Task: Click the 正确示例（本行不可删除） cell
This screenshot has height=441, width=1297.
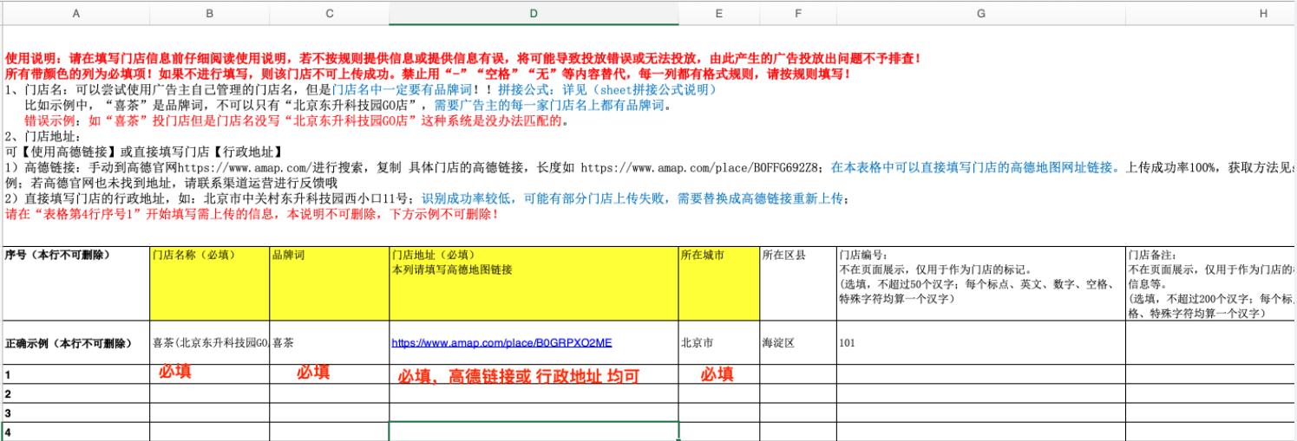Action: pos(75,342)
